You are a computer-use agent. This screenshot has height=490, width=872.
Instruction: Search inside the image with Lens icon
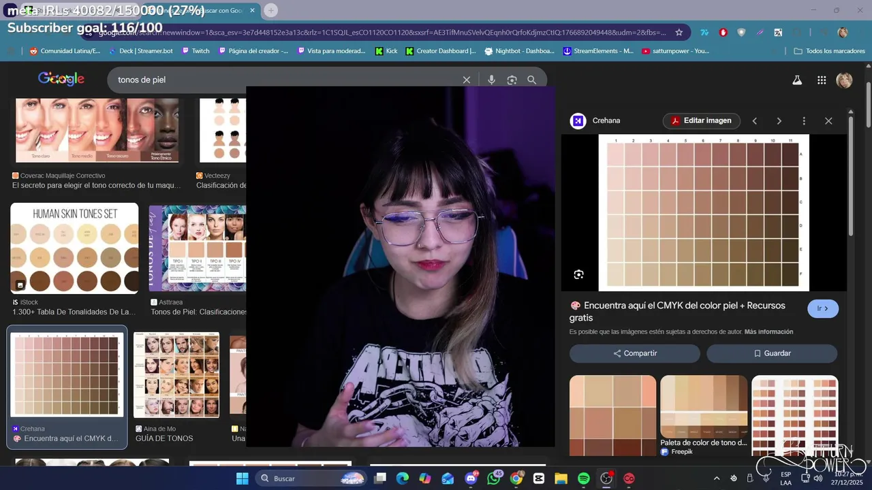pyautogui.click(x=578, y=274)
